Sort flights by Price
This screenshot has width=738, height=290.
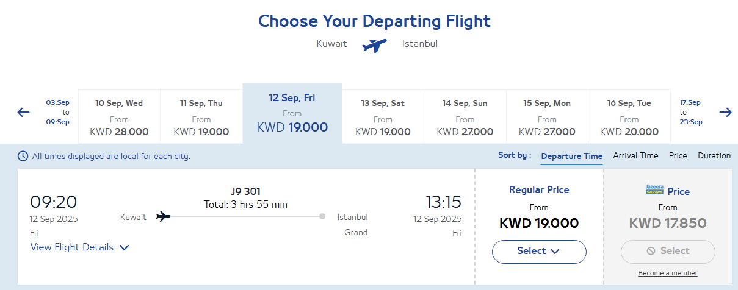click(678, 155)
